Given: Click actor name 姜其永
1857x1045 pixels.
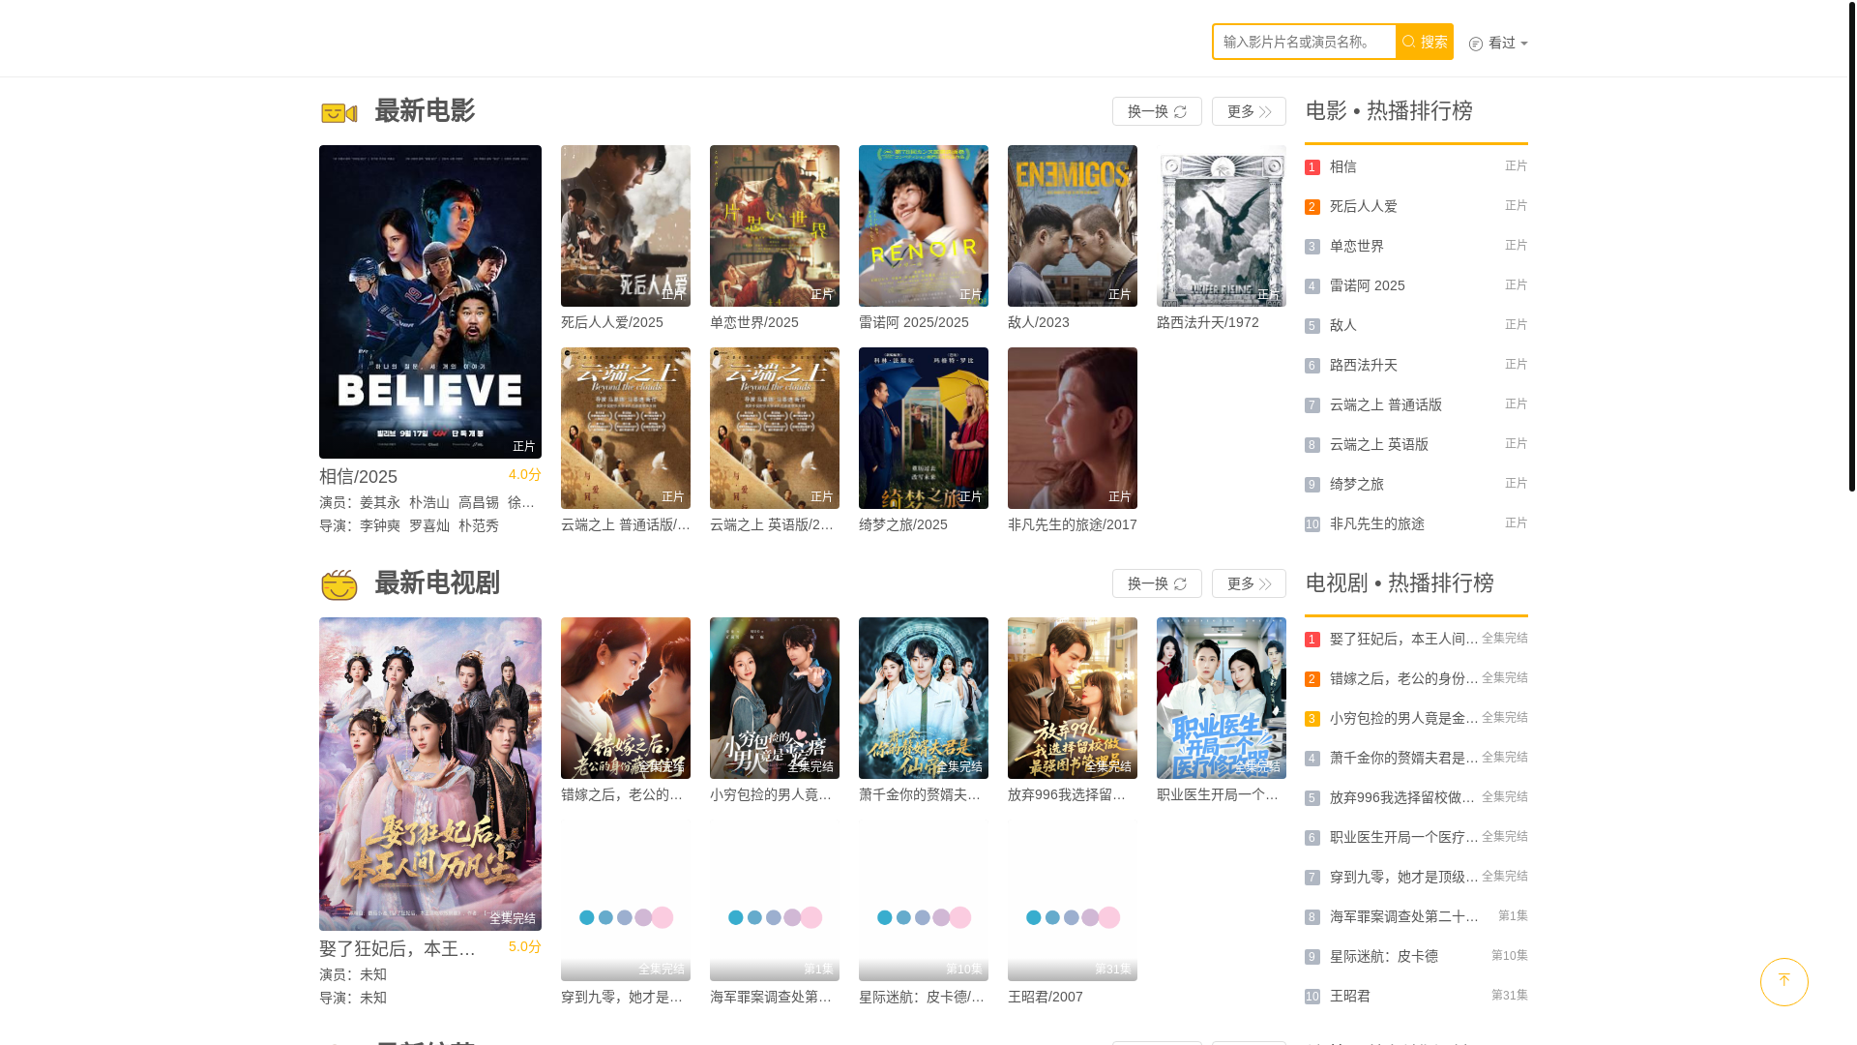Looking at the screenshot, I should (379, 502).
